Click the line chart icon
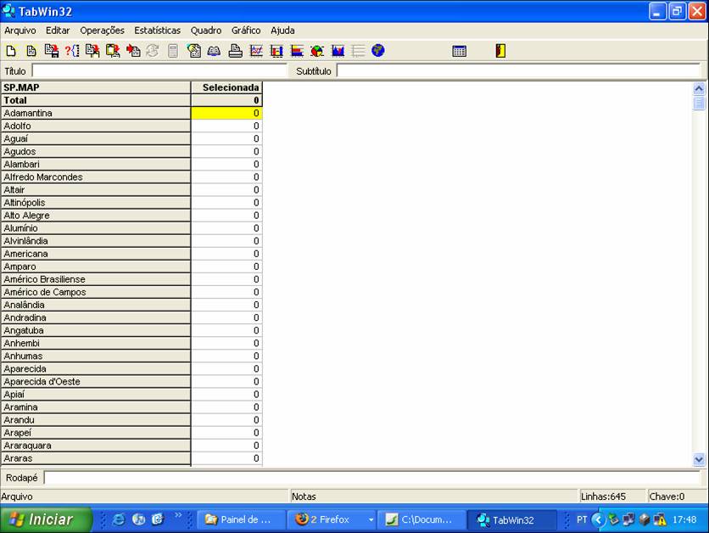 click(x=256, y=51)
